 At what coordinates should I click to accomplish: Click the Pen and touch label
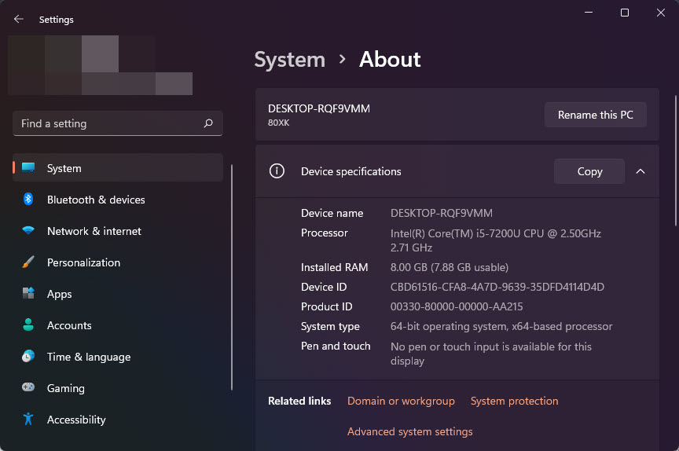click(336, 346)
